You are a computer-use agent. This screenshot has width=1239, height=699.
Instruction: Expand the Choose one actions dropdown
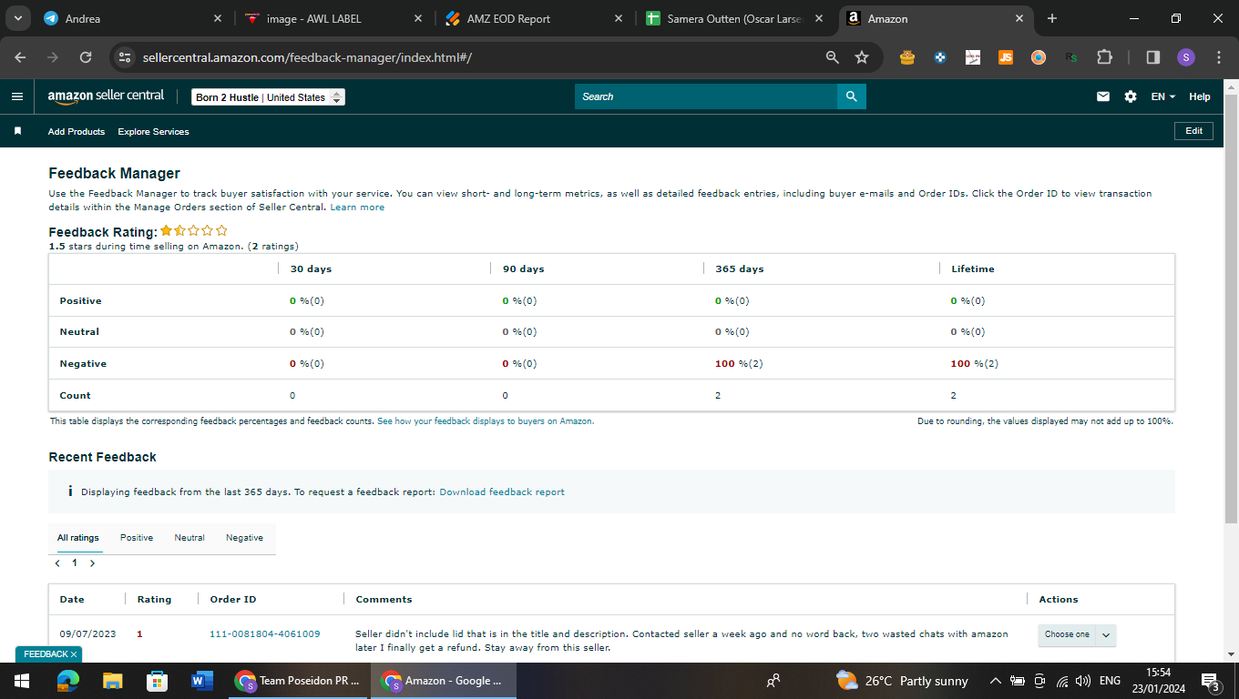(1077, 634)
